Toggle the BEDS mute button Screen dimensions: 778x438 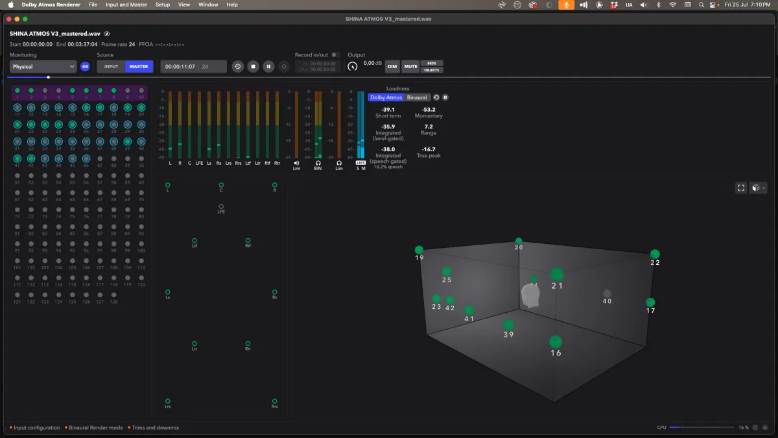[x=432, y=63]
